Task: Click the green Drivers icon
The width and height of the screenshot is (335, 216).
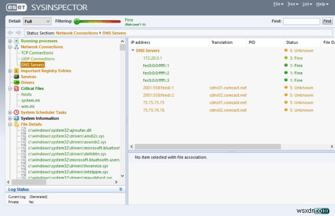Action: (16, 83)
